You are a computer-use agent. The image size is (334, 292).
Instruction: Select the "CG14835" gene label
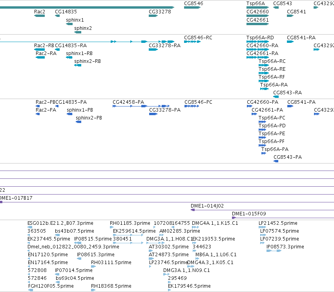66,12
